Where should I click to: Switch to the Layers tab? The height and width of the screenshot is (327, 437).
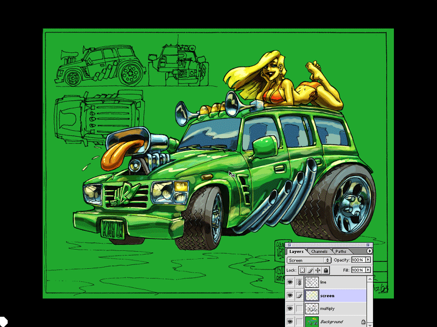pos(296,251)
